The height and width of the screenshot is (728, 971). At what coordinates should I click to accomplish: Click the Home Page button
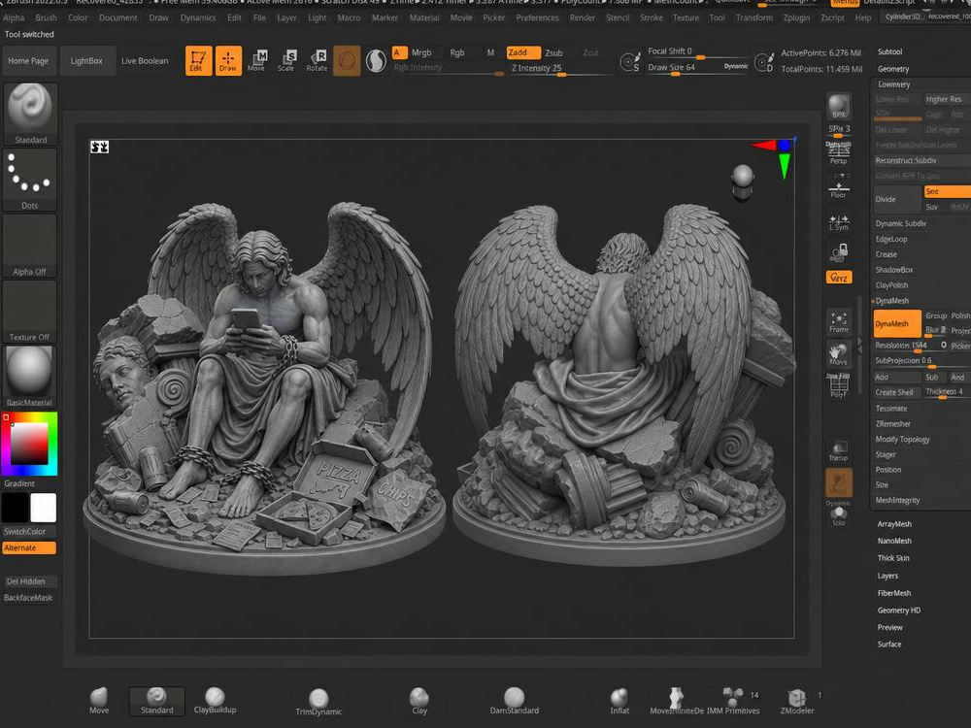pyautogui.click(x=28, y=60)
